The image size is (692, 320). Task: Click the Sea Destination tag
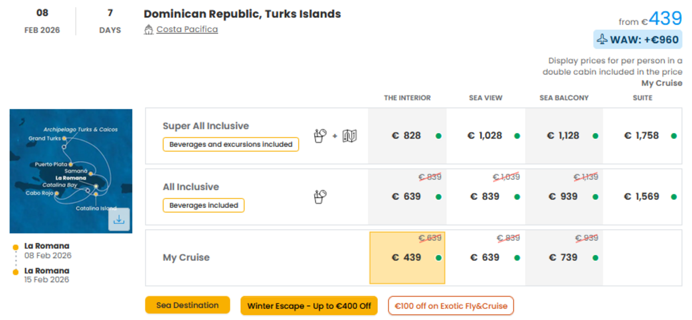coord(187,305)
